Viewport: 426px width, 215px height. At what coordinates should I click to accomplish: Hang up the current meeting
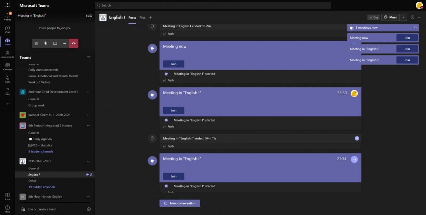[x=74, y=43]
